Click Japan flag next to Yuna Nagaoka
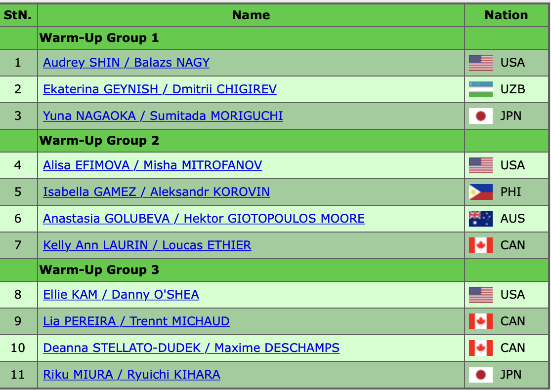 481,116
